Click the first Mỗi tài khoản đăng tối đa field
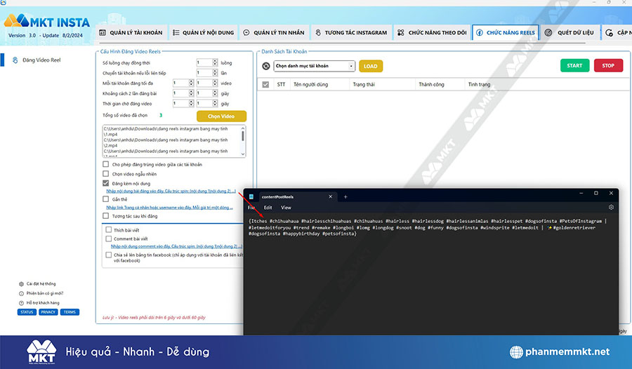Viewport: 632px width, 369px height. (x=180, y=83)
